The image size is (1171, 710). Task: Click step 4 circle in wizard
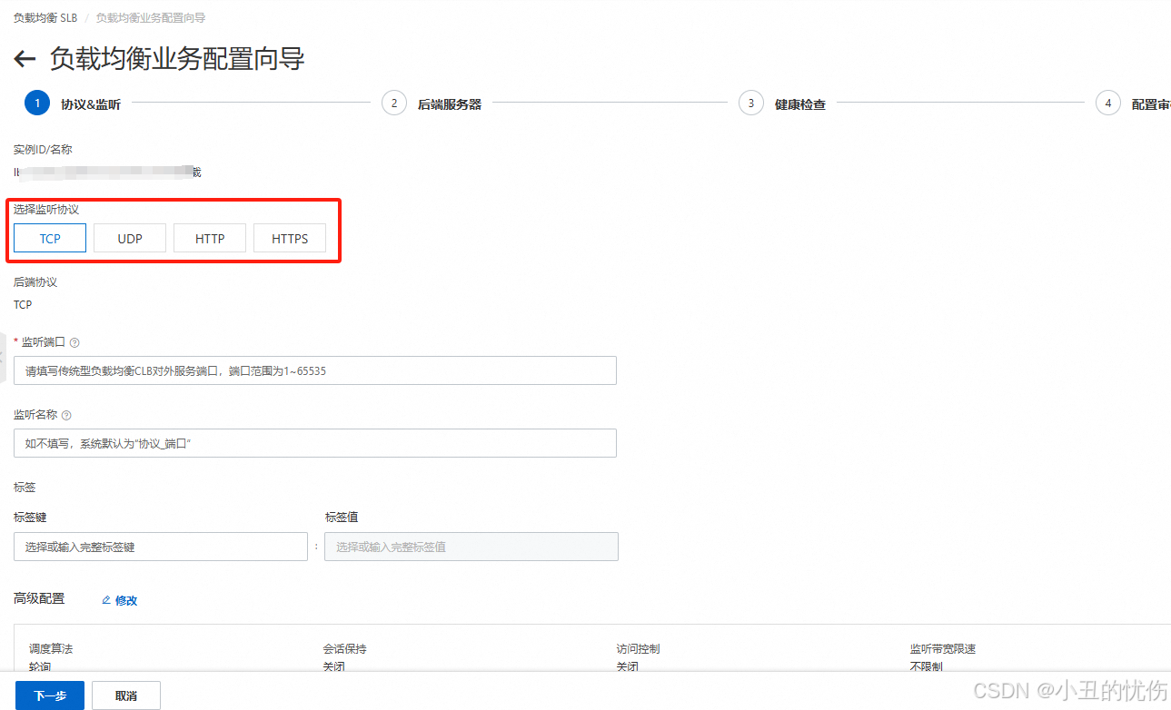click(x=1108, y=104)
